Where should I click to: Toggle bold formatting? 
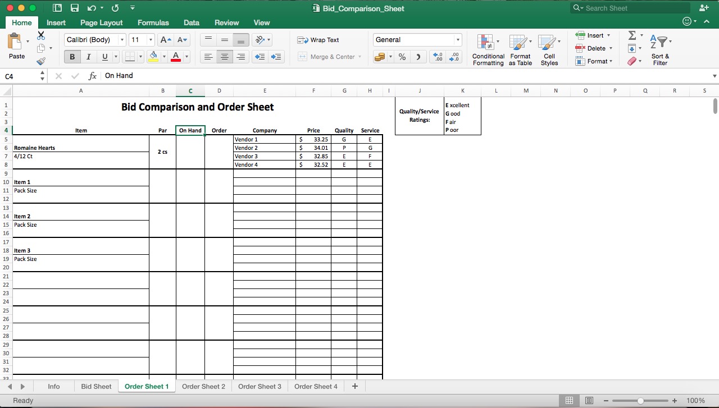pos(72,57)
